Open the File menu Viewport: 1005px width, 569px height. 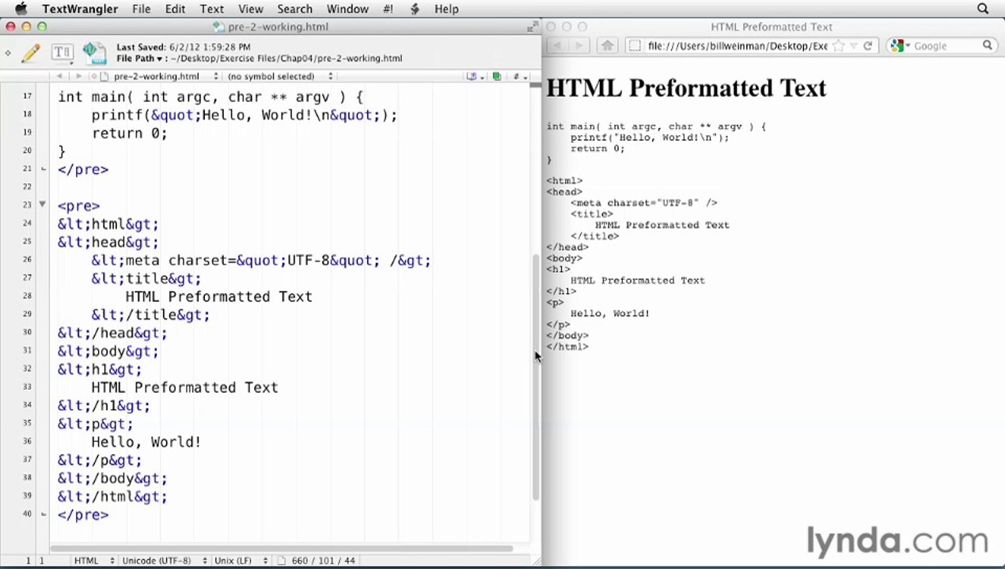(x=142, y=9)
